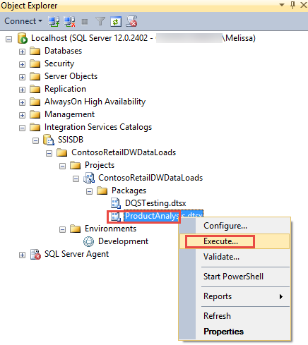The width and height of the screenshot is (308, 345).
Task: Select the SQL Server Agent label
Action: [x=76, y=254]
